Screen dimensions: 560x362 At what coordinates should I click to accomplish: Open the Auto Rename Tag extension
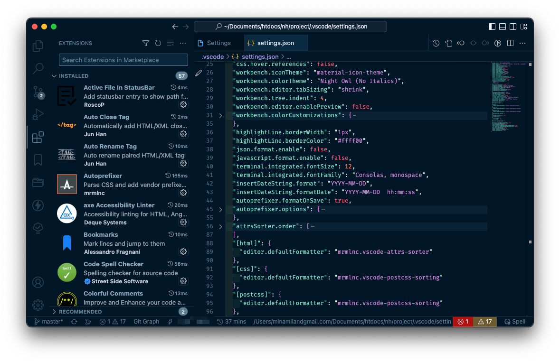tap(122, 155)
